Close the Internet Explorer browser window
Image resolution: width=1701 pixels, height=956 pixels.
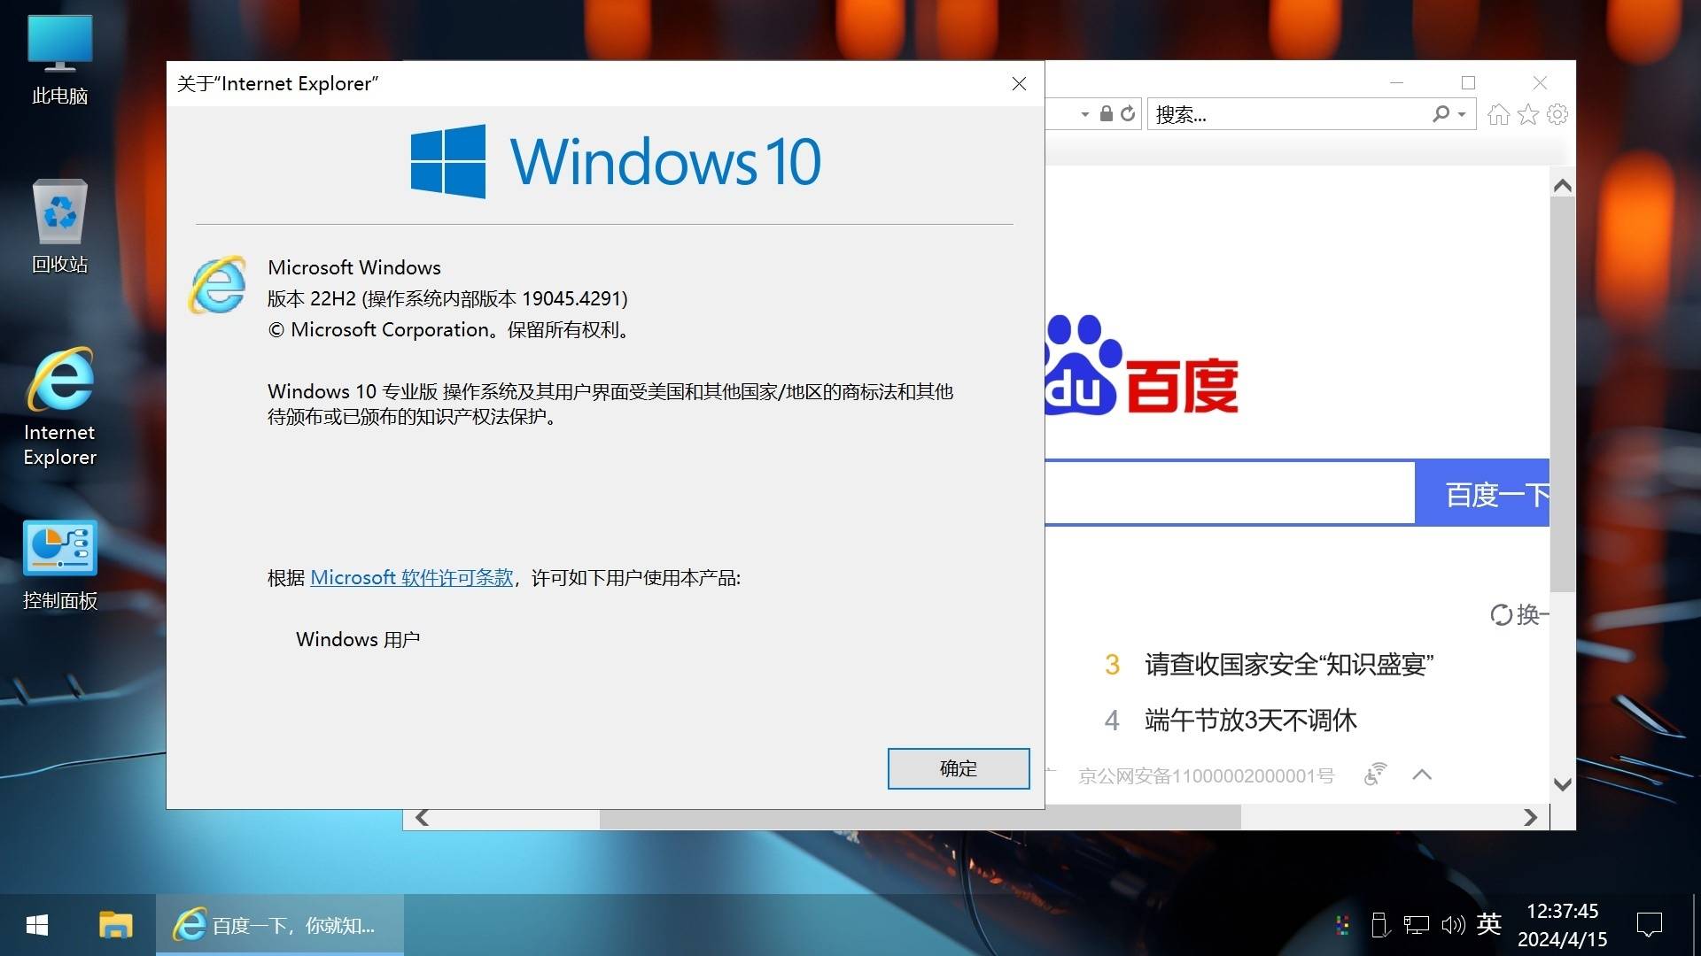click(1540, 82)
